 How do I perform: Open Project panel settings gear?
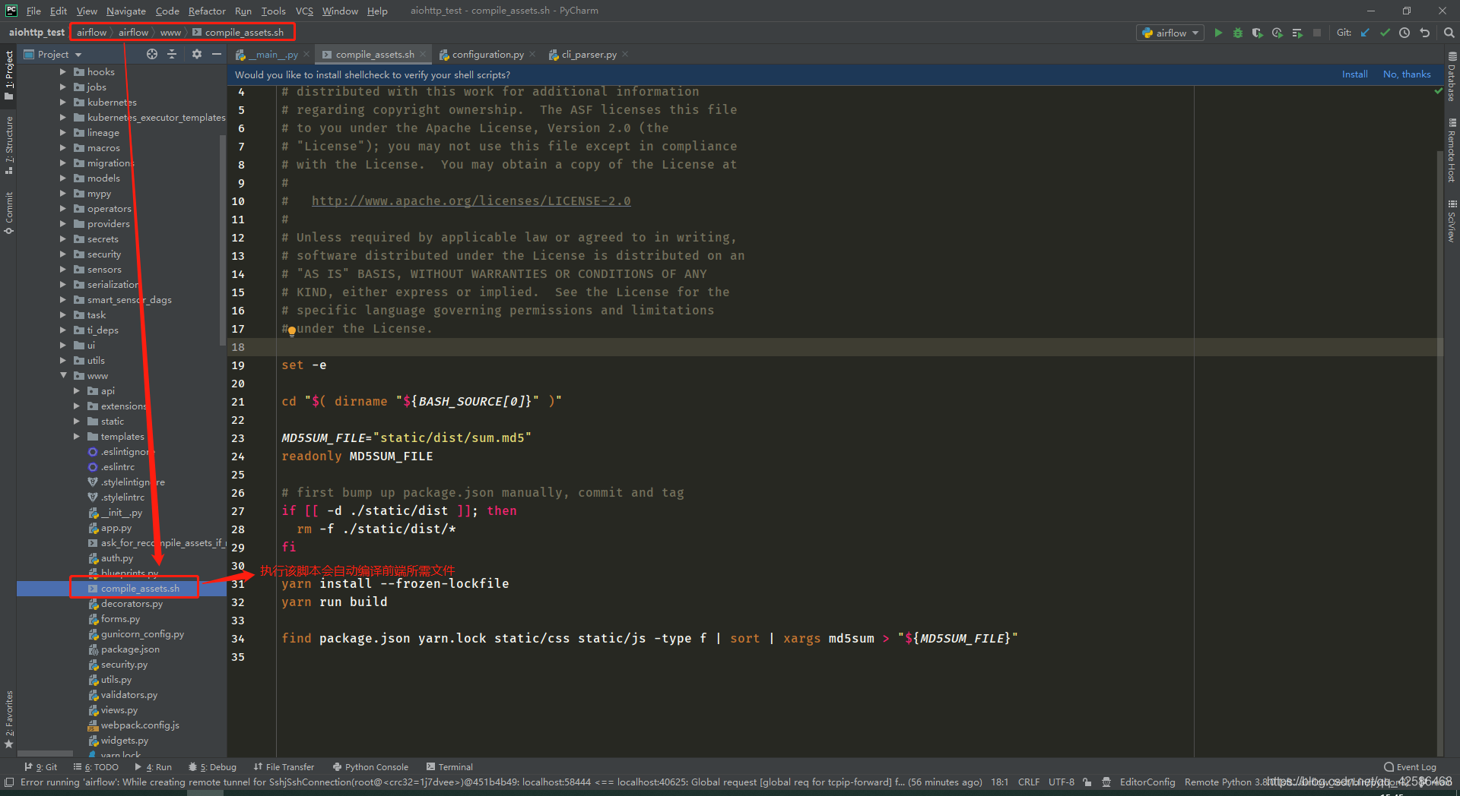(197, 54)
